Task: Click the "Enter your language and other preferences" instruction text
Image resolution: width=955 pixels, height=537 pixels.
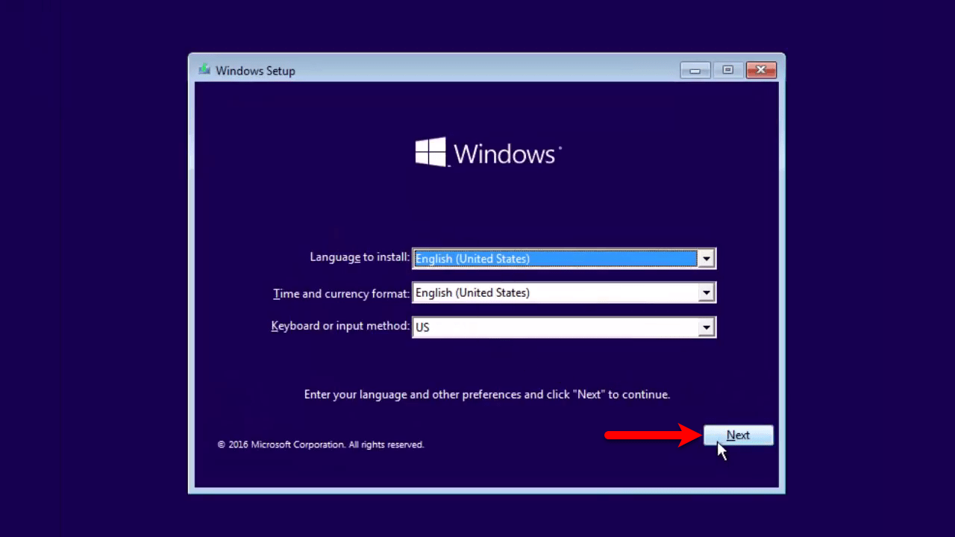Action: pos(487,395)
